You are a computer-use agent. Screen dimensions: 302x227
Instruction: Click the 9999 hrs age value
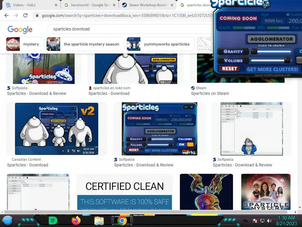point(273,21)
